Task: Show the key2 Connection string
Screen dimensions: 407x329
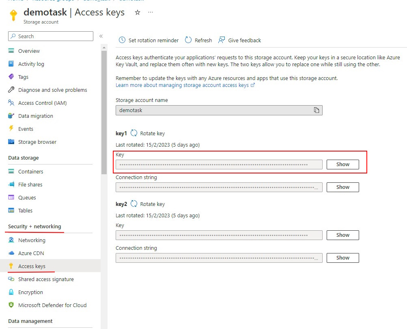Action: pyautogui.click(x=342, y=258)
